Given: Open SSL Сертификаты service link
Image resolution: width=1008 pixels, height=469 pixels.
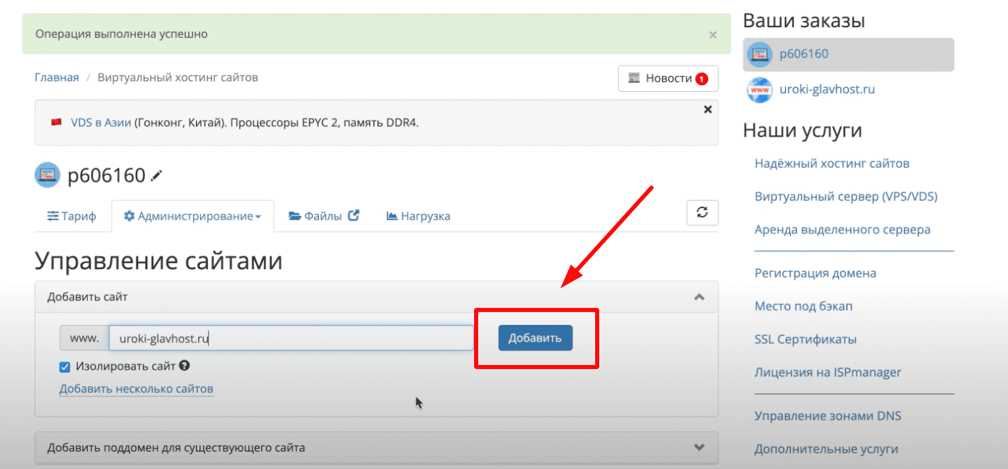Looking at the screenshot, I should [x=805, y=339].
